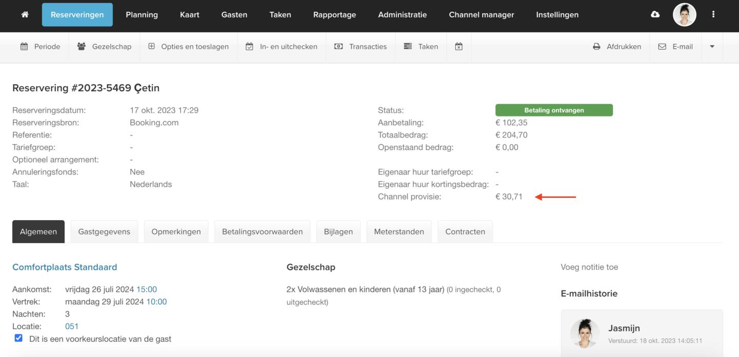The height and width of the screenshot is (357, 739).
Task: Open the Planning menu
Action: coord(142,14)
